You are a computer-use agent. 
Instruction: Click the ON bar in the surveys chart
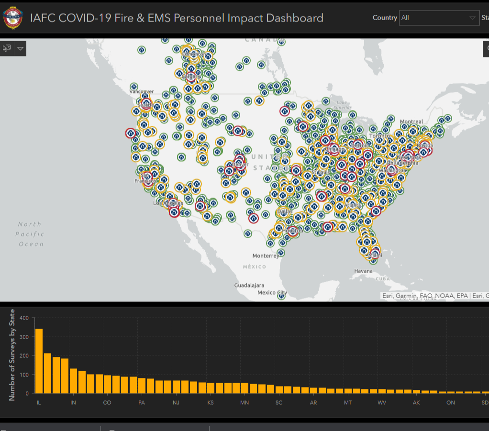click(x=450, y=392)
